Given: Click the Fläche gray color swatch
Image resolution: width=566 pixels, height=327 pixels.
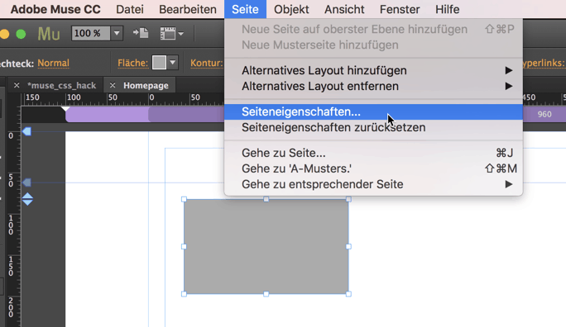Looking at the screenshot, I should tap(159, 63).
